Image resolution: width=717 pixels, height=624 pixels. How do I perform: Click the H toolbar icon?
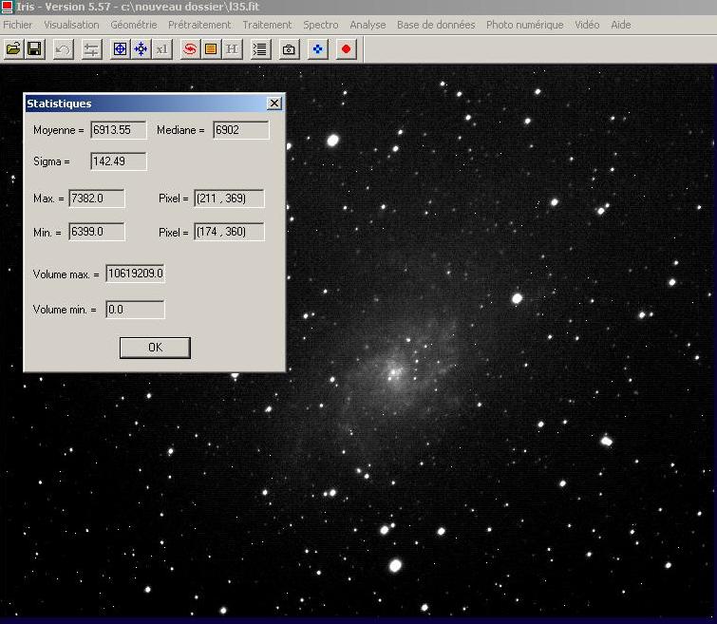[x=232, y=48]
